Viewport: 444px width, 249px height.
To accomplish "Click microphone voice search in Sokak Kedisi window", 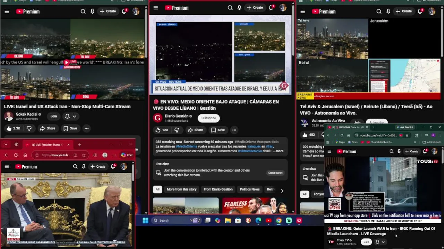I will click(92, 11).
